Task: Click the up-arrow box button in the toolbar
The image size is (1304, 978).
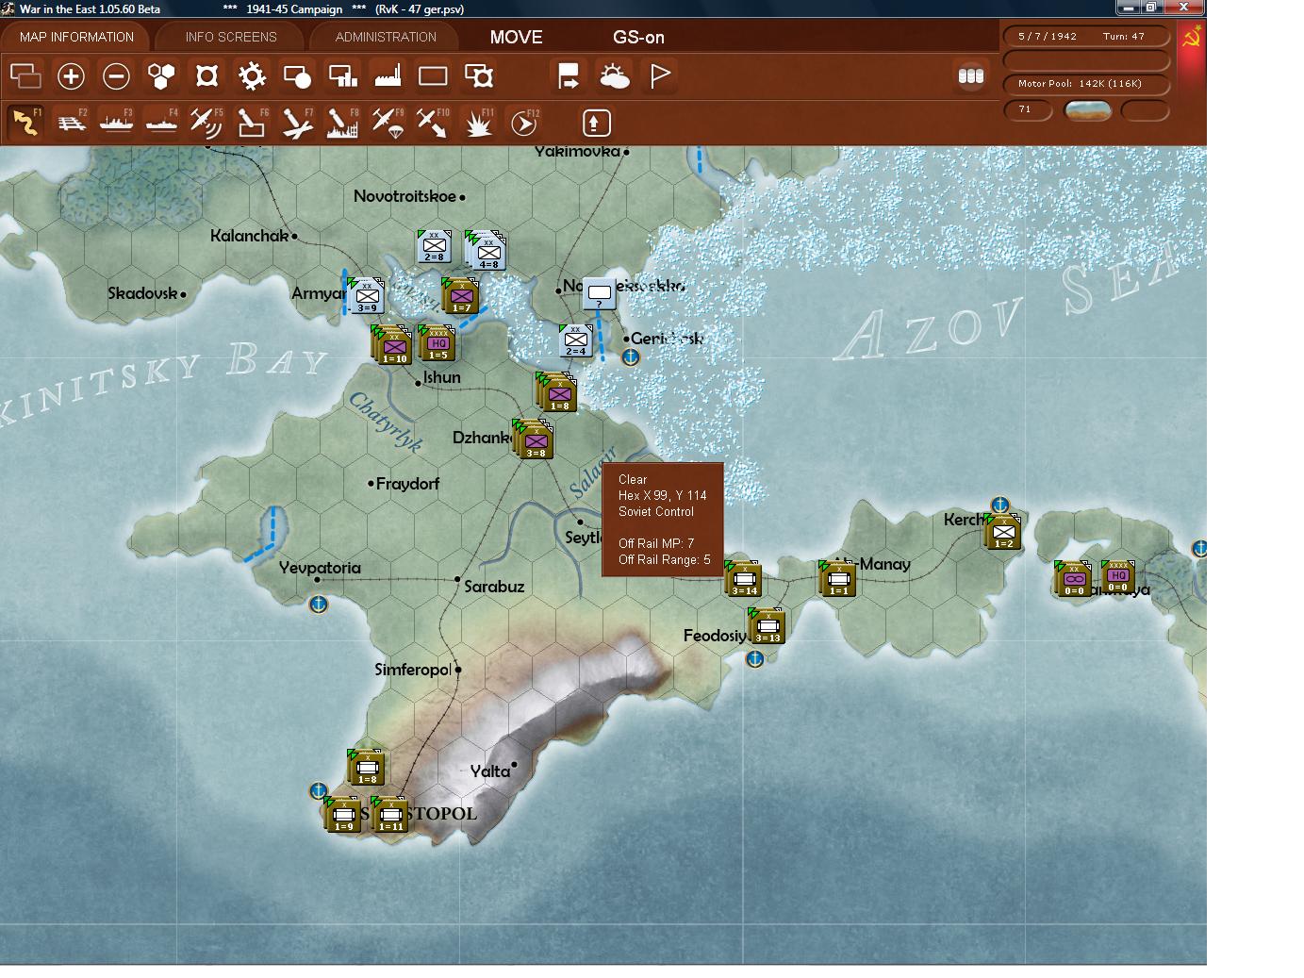Action: tap(596, 123)
